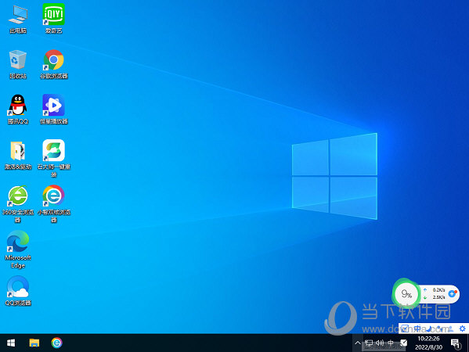Open the clock showing 10:22:26

click(x=428, y=343)
